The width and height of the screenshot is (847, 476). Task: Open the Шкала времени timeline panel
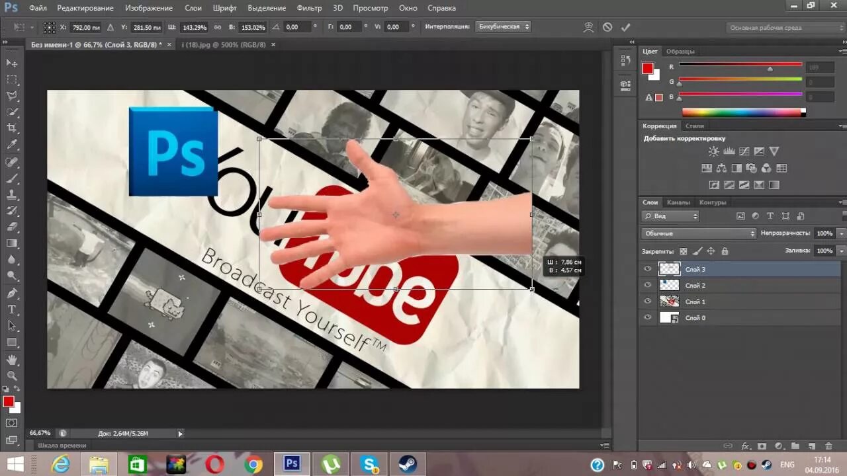click(x=62, y=446)
